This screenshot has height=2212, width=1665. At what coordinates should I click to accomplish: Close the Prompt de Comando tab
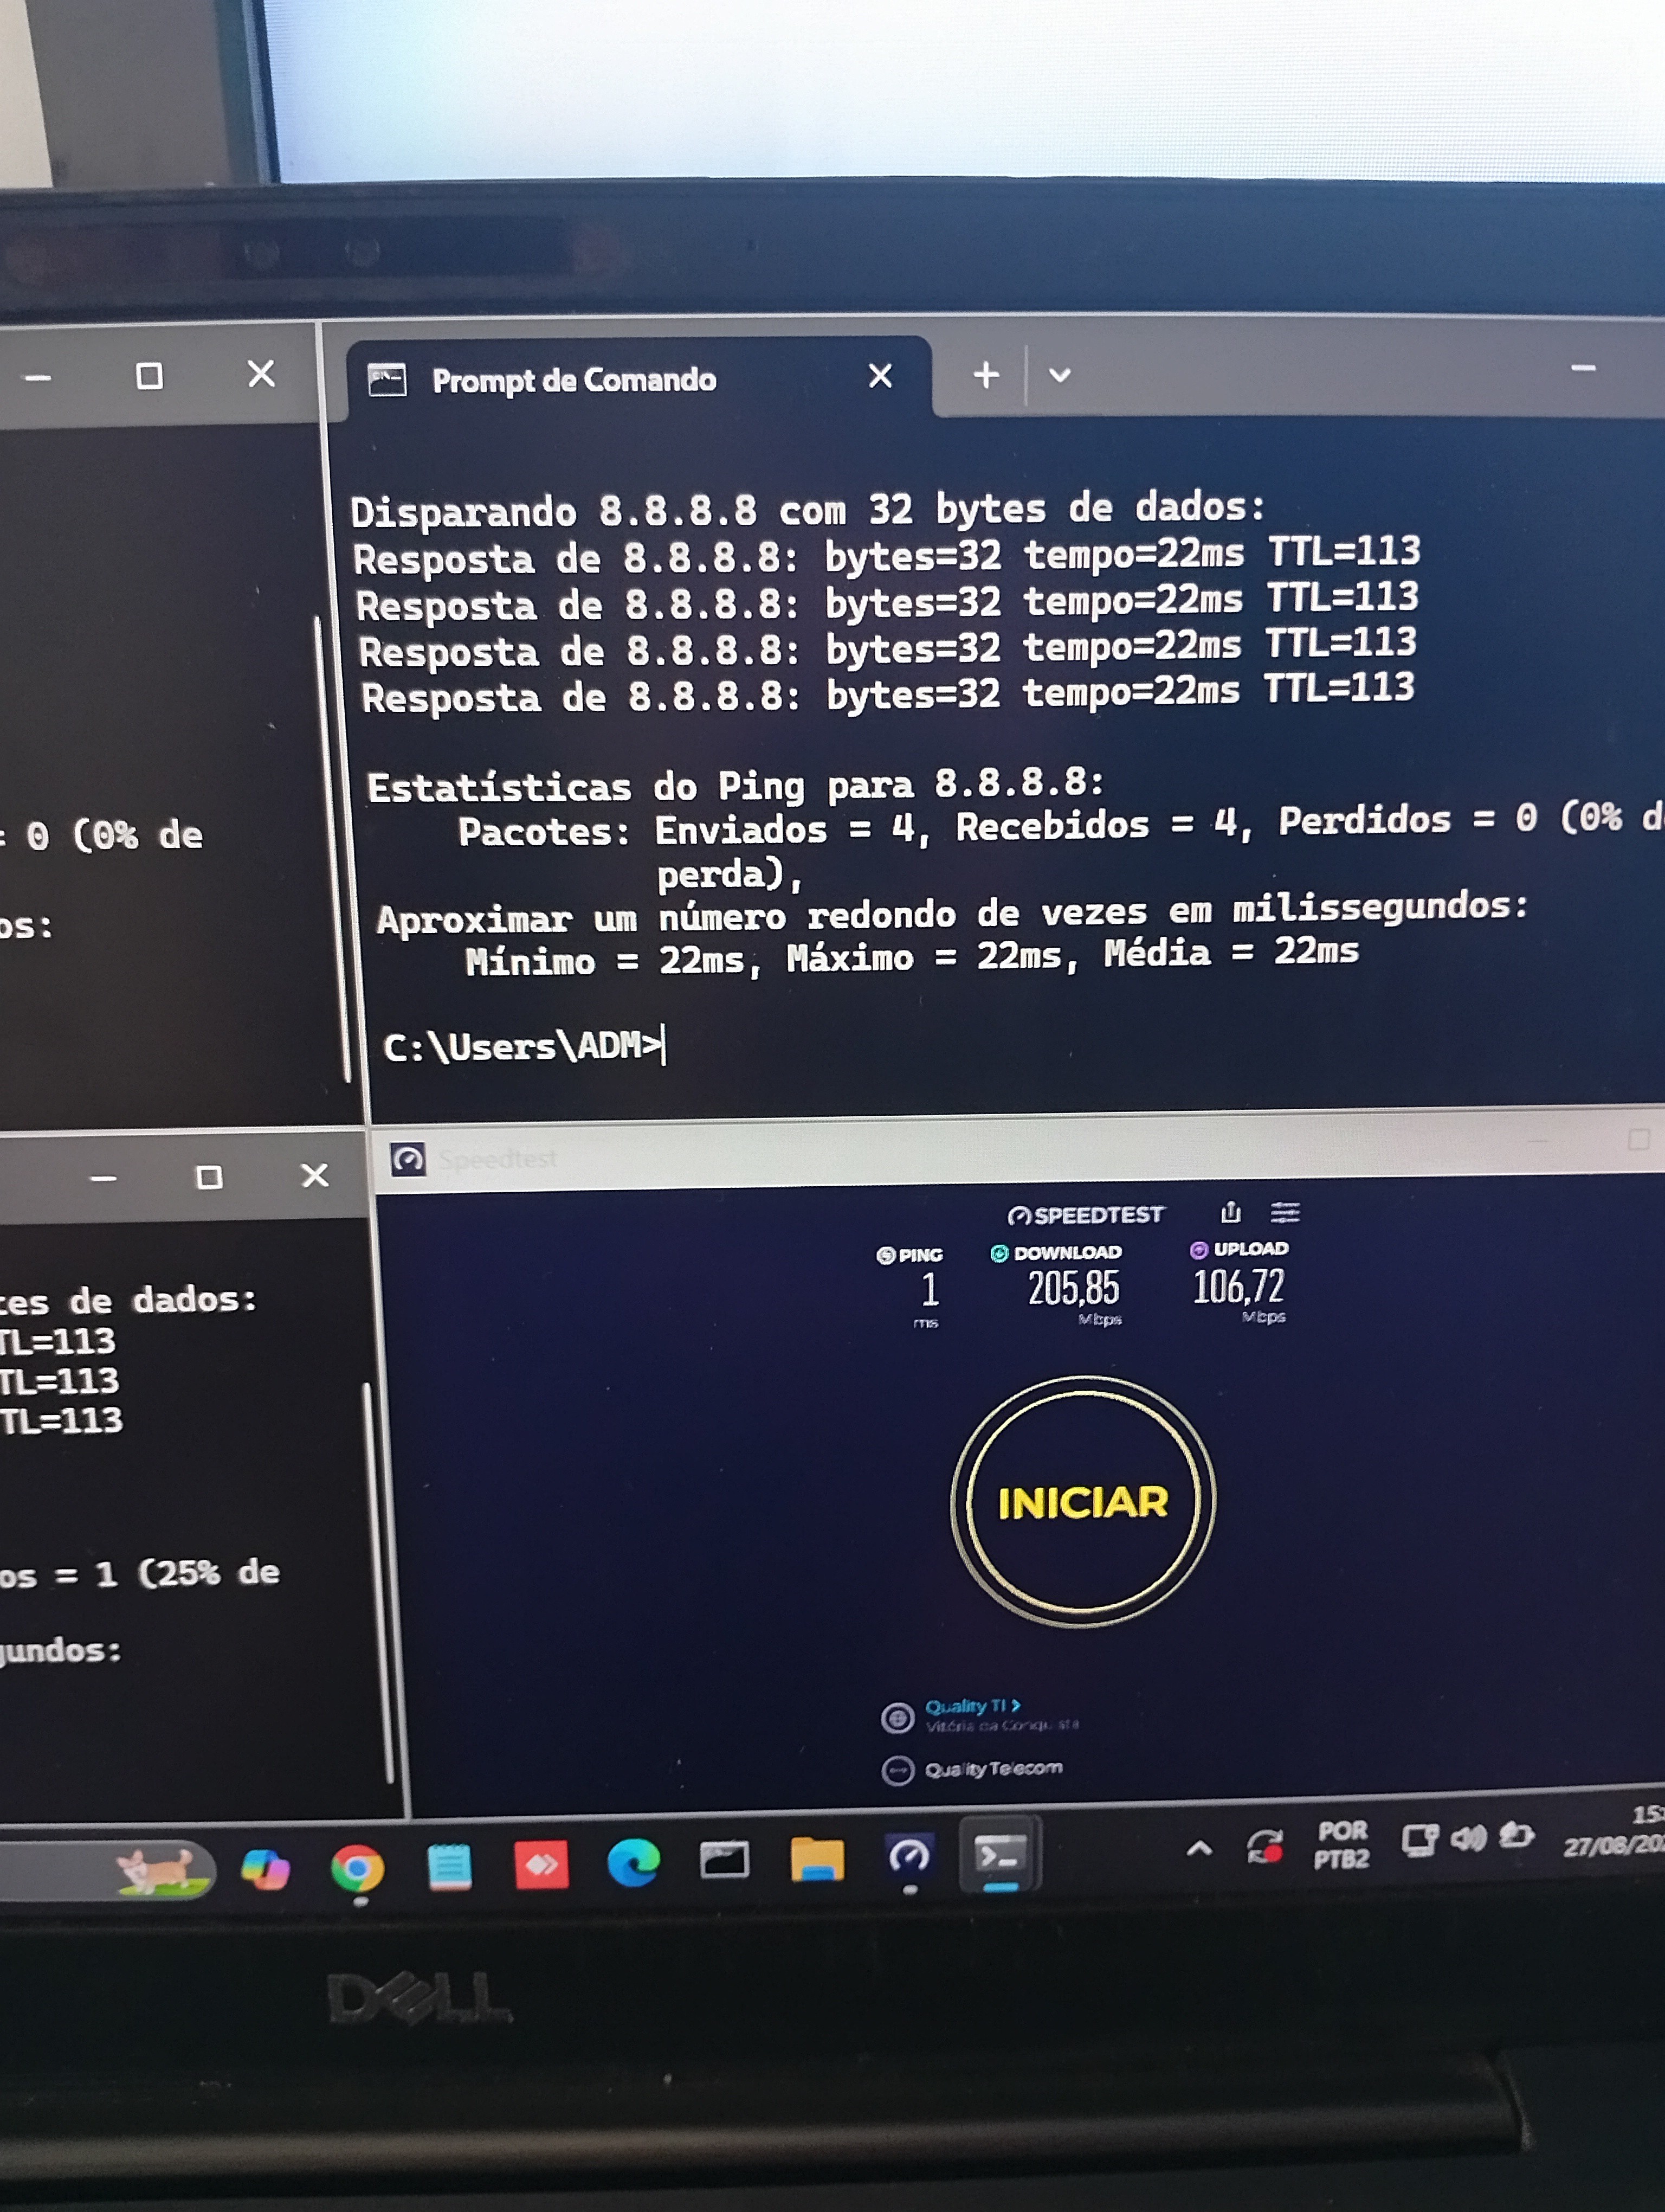point(880,376)
